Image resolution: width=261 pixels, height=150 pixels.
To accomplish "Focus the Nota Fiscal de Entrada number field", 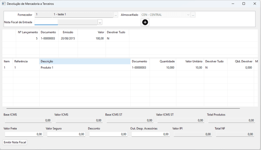I will tap(46, 22).
